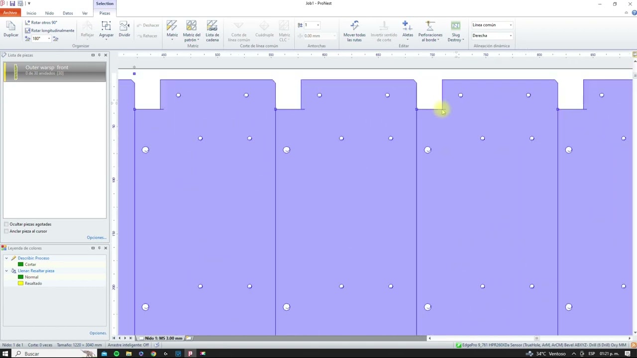Go to the first nest with the navigation arrow
Screen dimensions: 637x358
click(113, 338)
